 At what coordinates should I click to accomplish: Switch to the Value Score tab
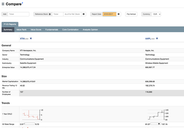36,29
